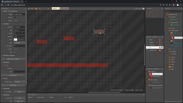Toggle the Global checkbox
The height and width of the screenshot is (103, 183).
(x=15, y=17)
